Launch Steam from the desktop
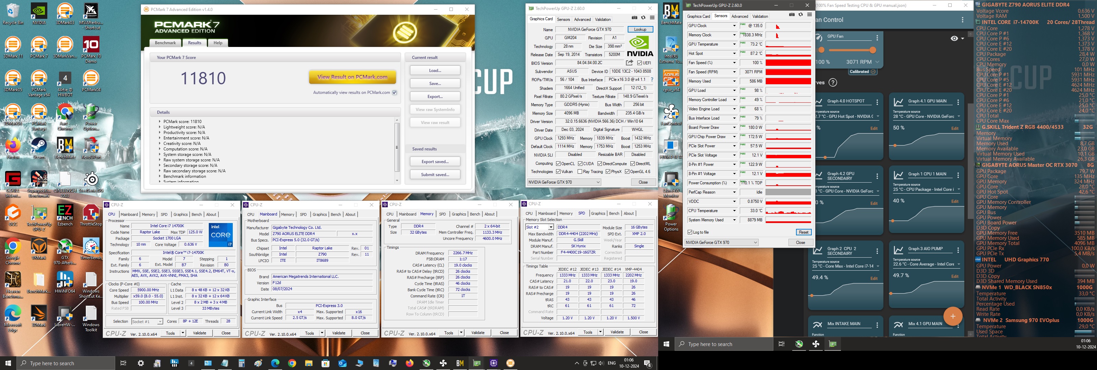Screen dimensions: 1097x370 (x=39, y=148)
